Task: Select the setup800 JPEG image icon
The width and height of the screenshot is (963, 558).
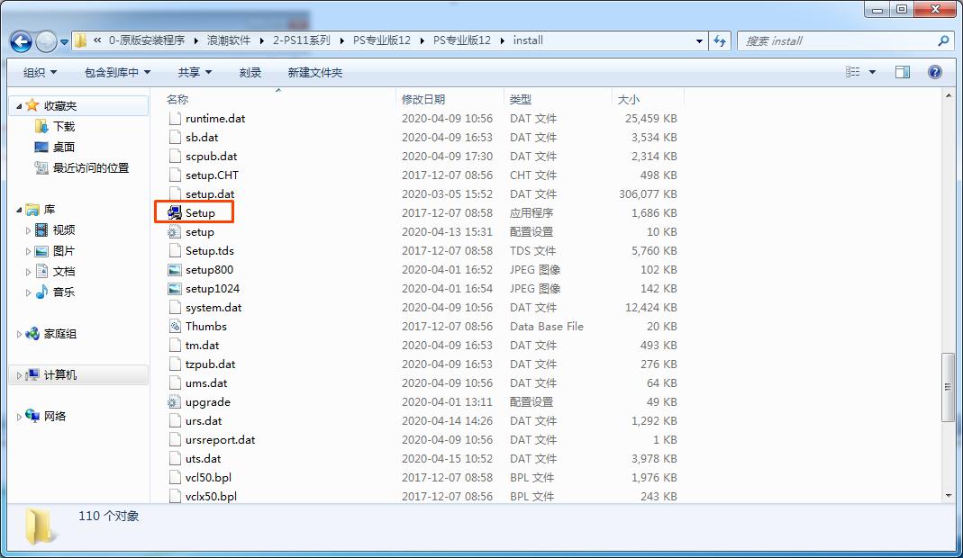Action: pos(175,270)
